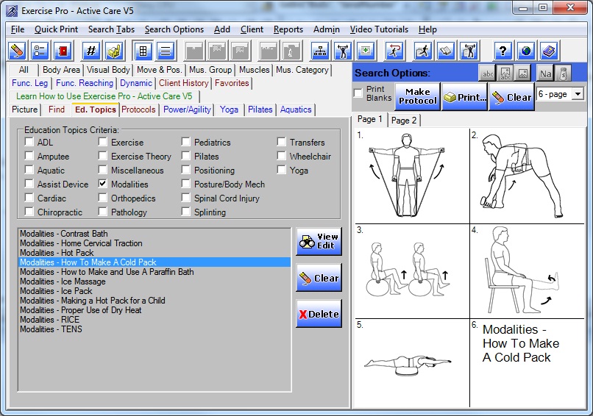593x416 pixels.
Task: Switch to list view lines icon
Action: 166,51
